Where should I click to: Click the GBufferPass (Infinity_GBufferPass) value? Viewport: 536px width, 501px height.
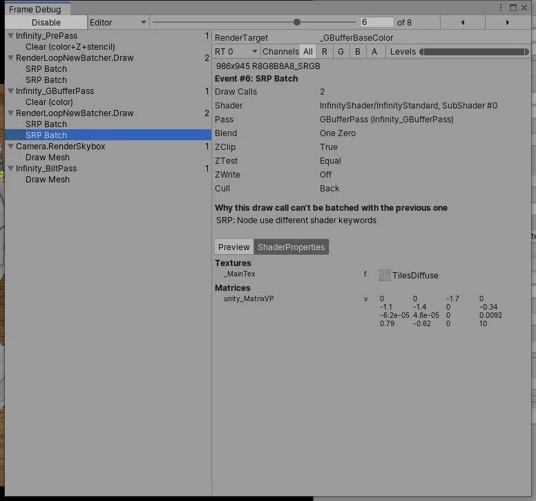387,120
